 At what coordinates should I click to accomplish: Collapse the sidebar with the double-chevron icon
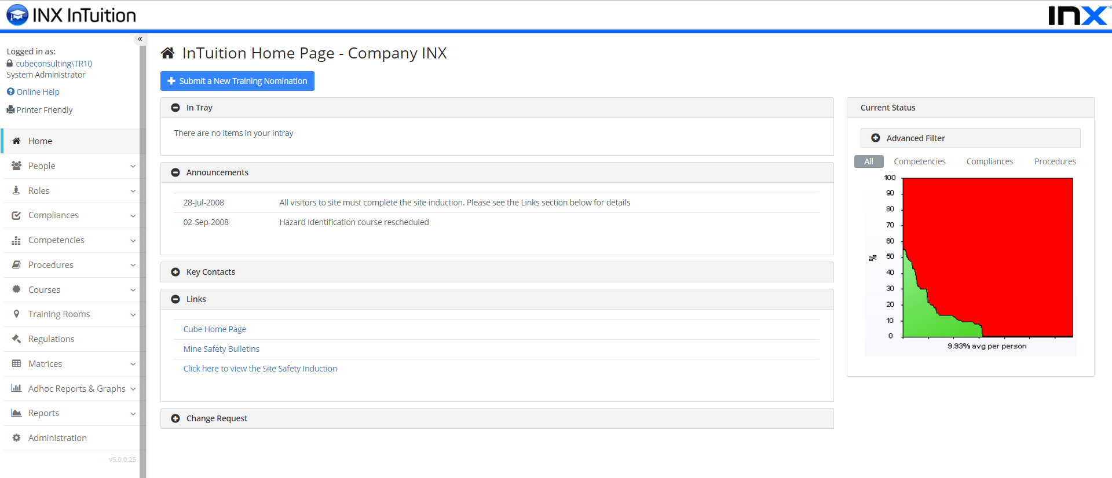point(140,39)
